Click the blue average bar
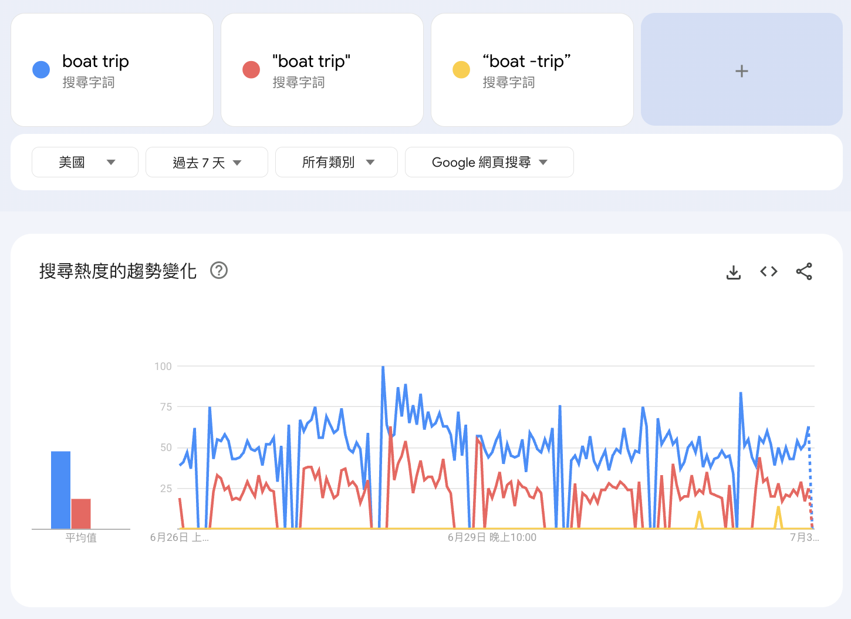This screenshot has width=851, height=619. [x=61, y=490]
